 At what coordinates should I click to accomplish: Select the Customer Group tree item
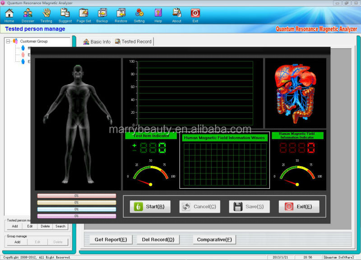tap(33, 41)
